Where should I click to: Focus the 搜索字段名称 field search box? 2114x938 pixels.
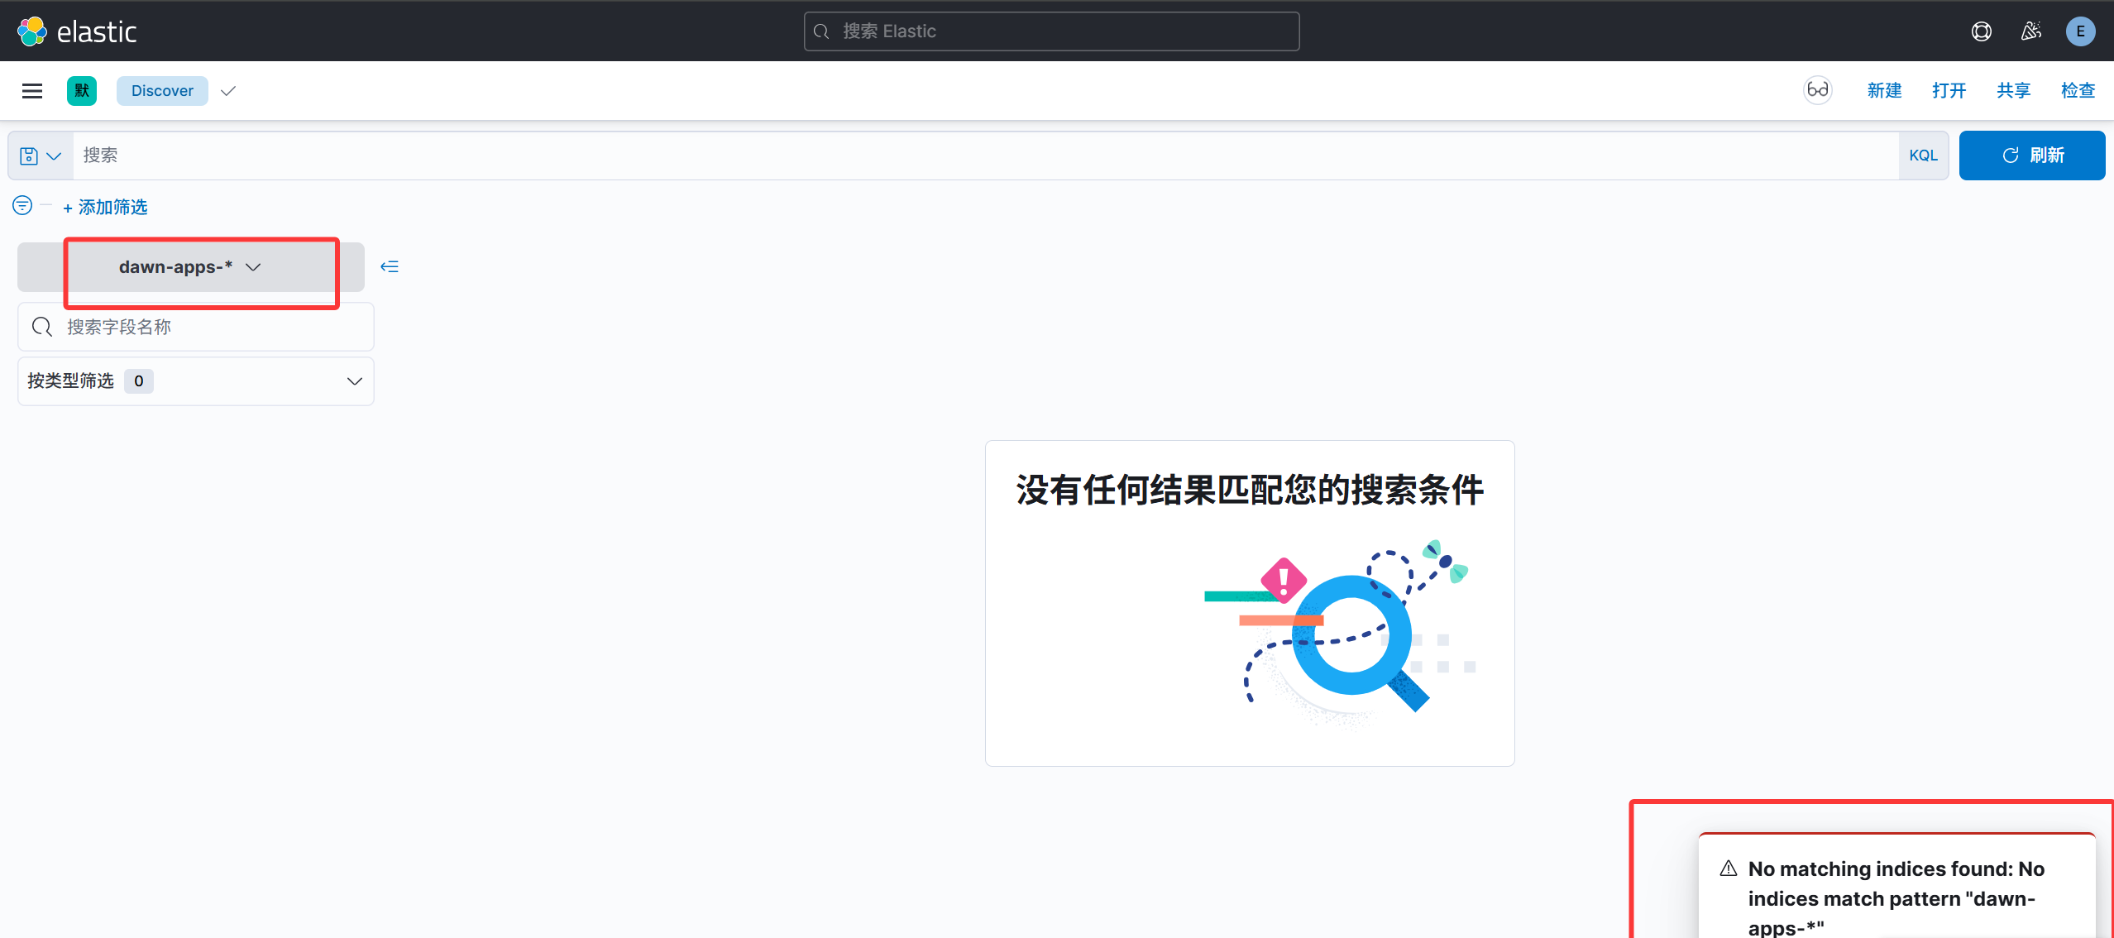pyautogui.click(x=196, y=327)
